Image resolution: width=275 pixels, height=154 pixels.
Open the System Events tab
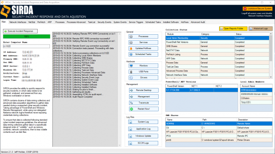point(120,22)
